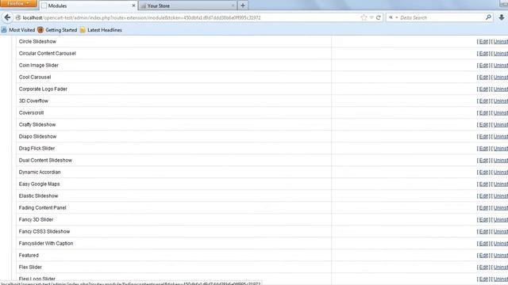Select the Flex Slider row text
Image resolution: width=508 pixels, height=285 pixels.
click(x=30, y=268)
